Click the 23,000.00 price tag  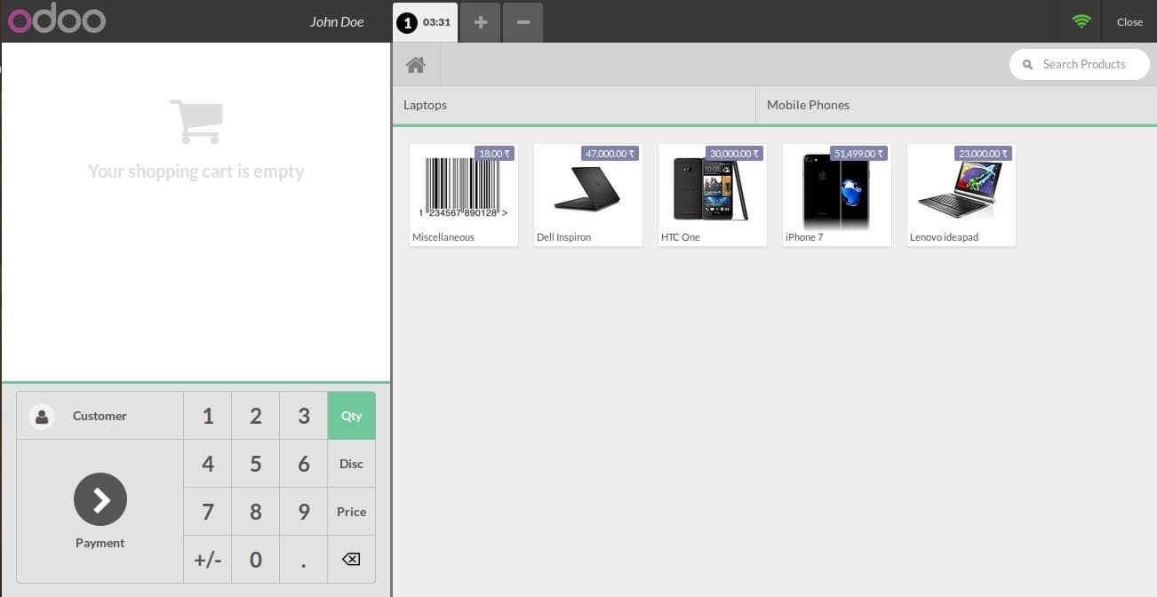tap(984, 154)
